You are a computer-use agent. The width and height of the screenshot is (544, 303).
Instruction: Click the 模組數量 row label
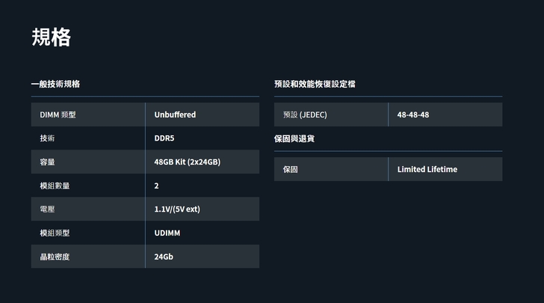click(x=55, y=186)
